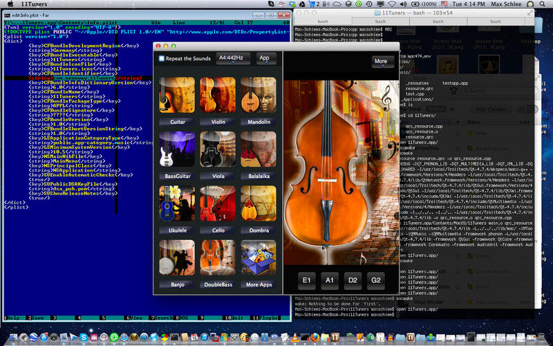Select the Guitar instrument icon
The height and width of the screenshot is (346, 553).
(x=177, y=95)
